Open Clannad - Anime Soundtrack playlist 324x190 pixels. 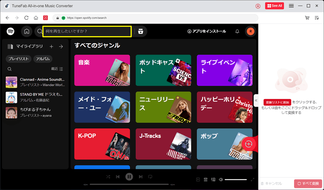[35, 82]
